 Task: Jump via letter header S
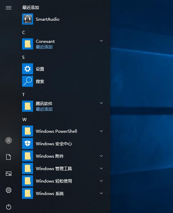coord(23,57)
